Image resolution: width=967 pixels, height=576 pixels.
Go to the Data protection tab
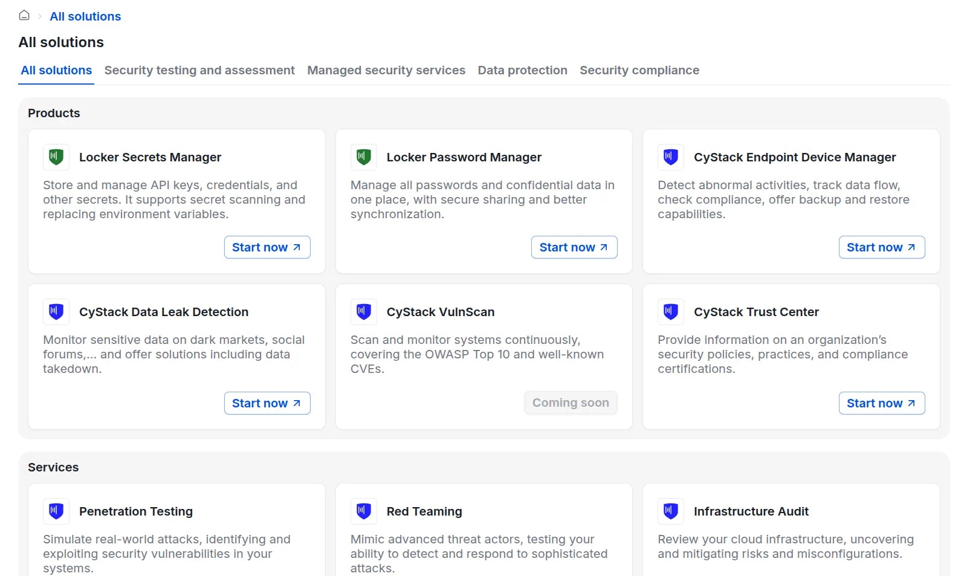tap(523, 70)
